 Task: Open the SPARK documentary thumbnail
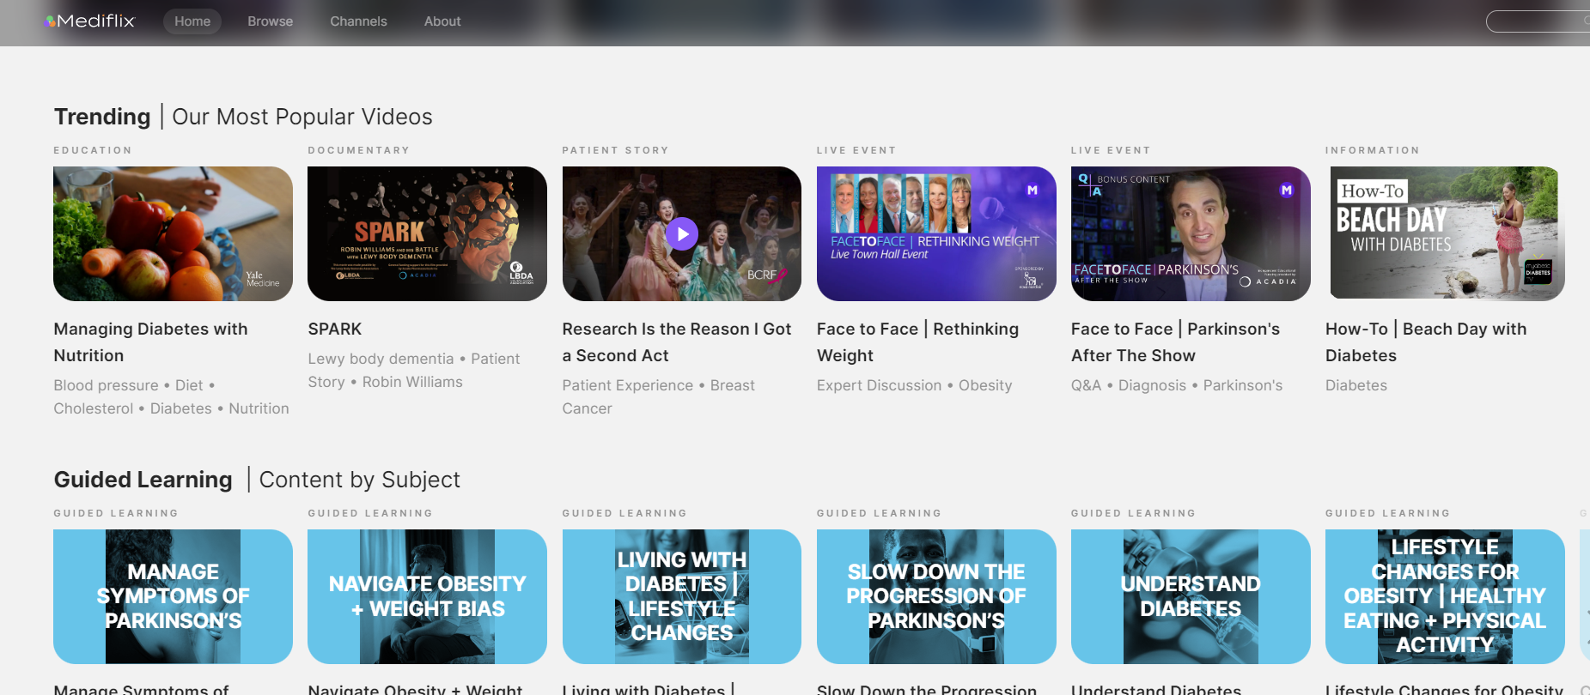click(427, 233)
